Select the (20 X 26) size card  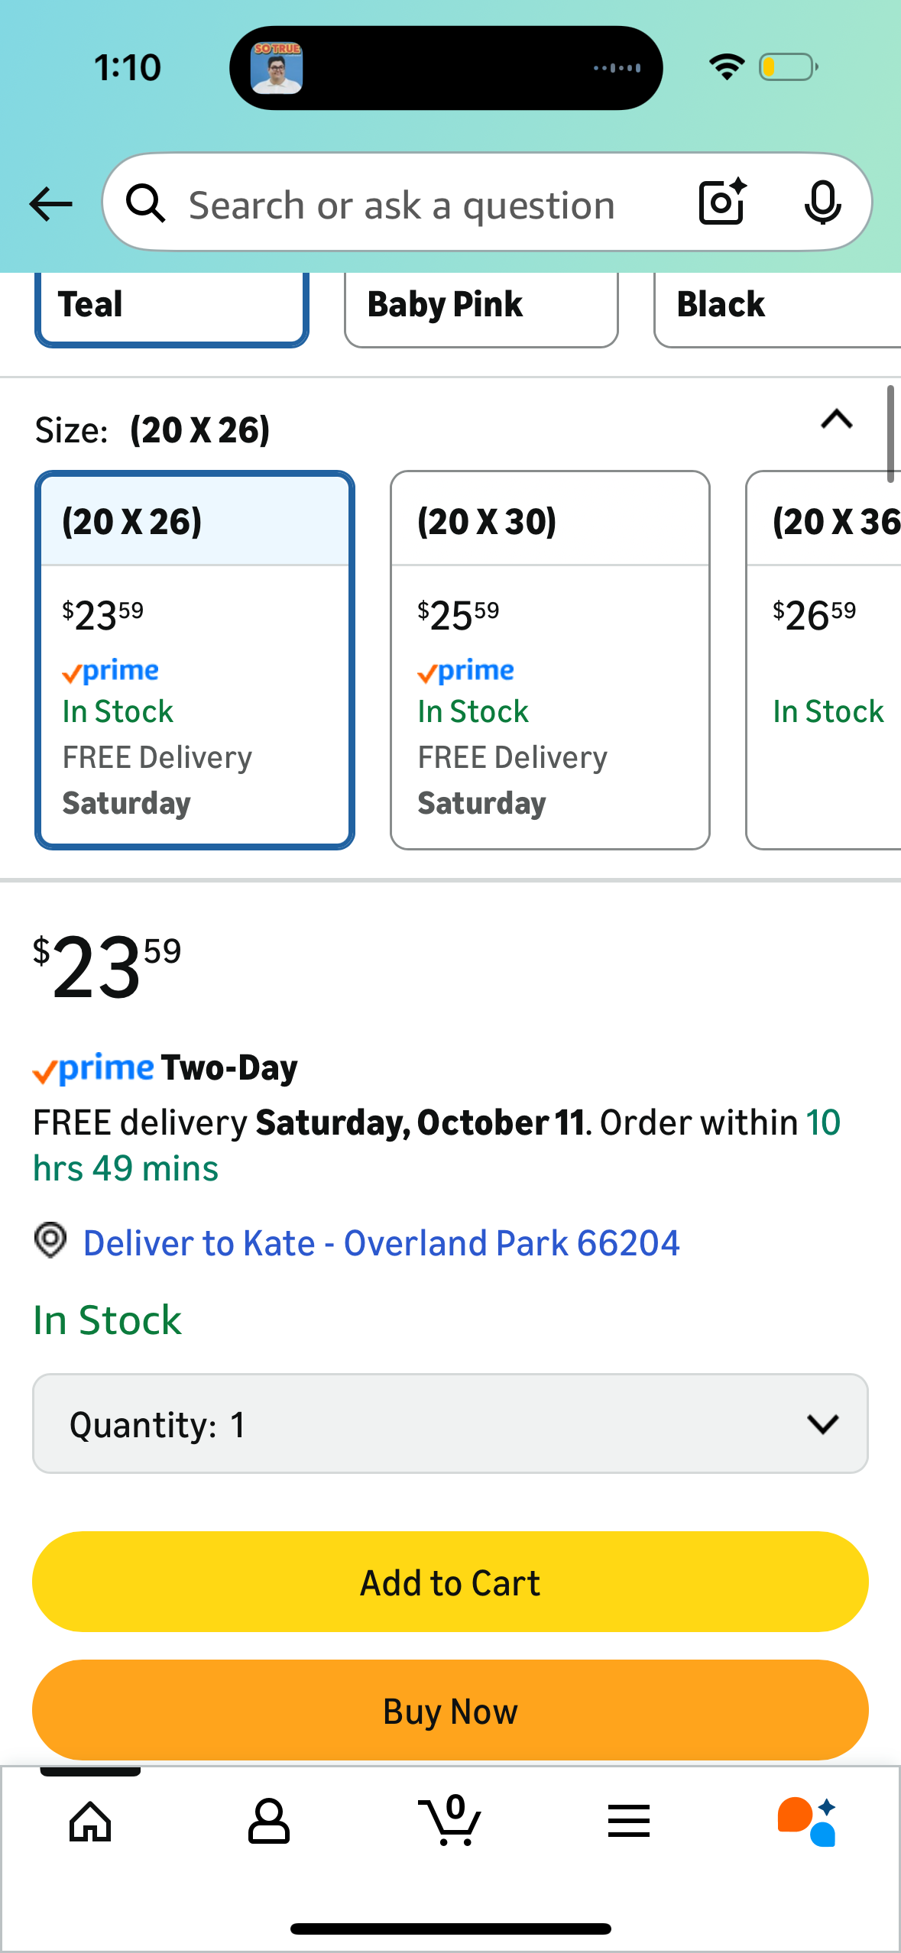[195, 659]
